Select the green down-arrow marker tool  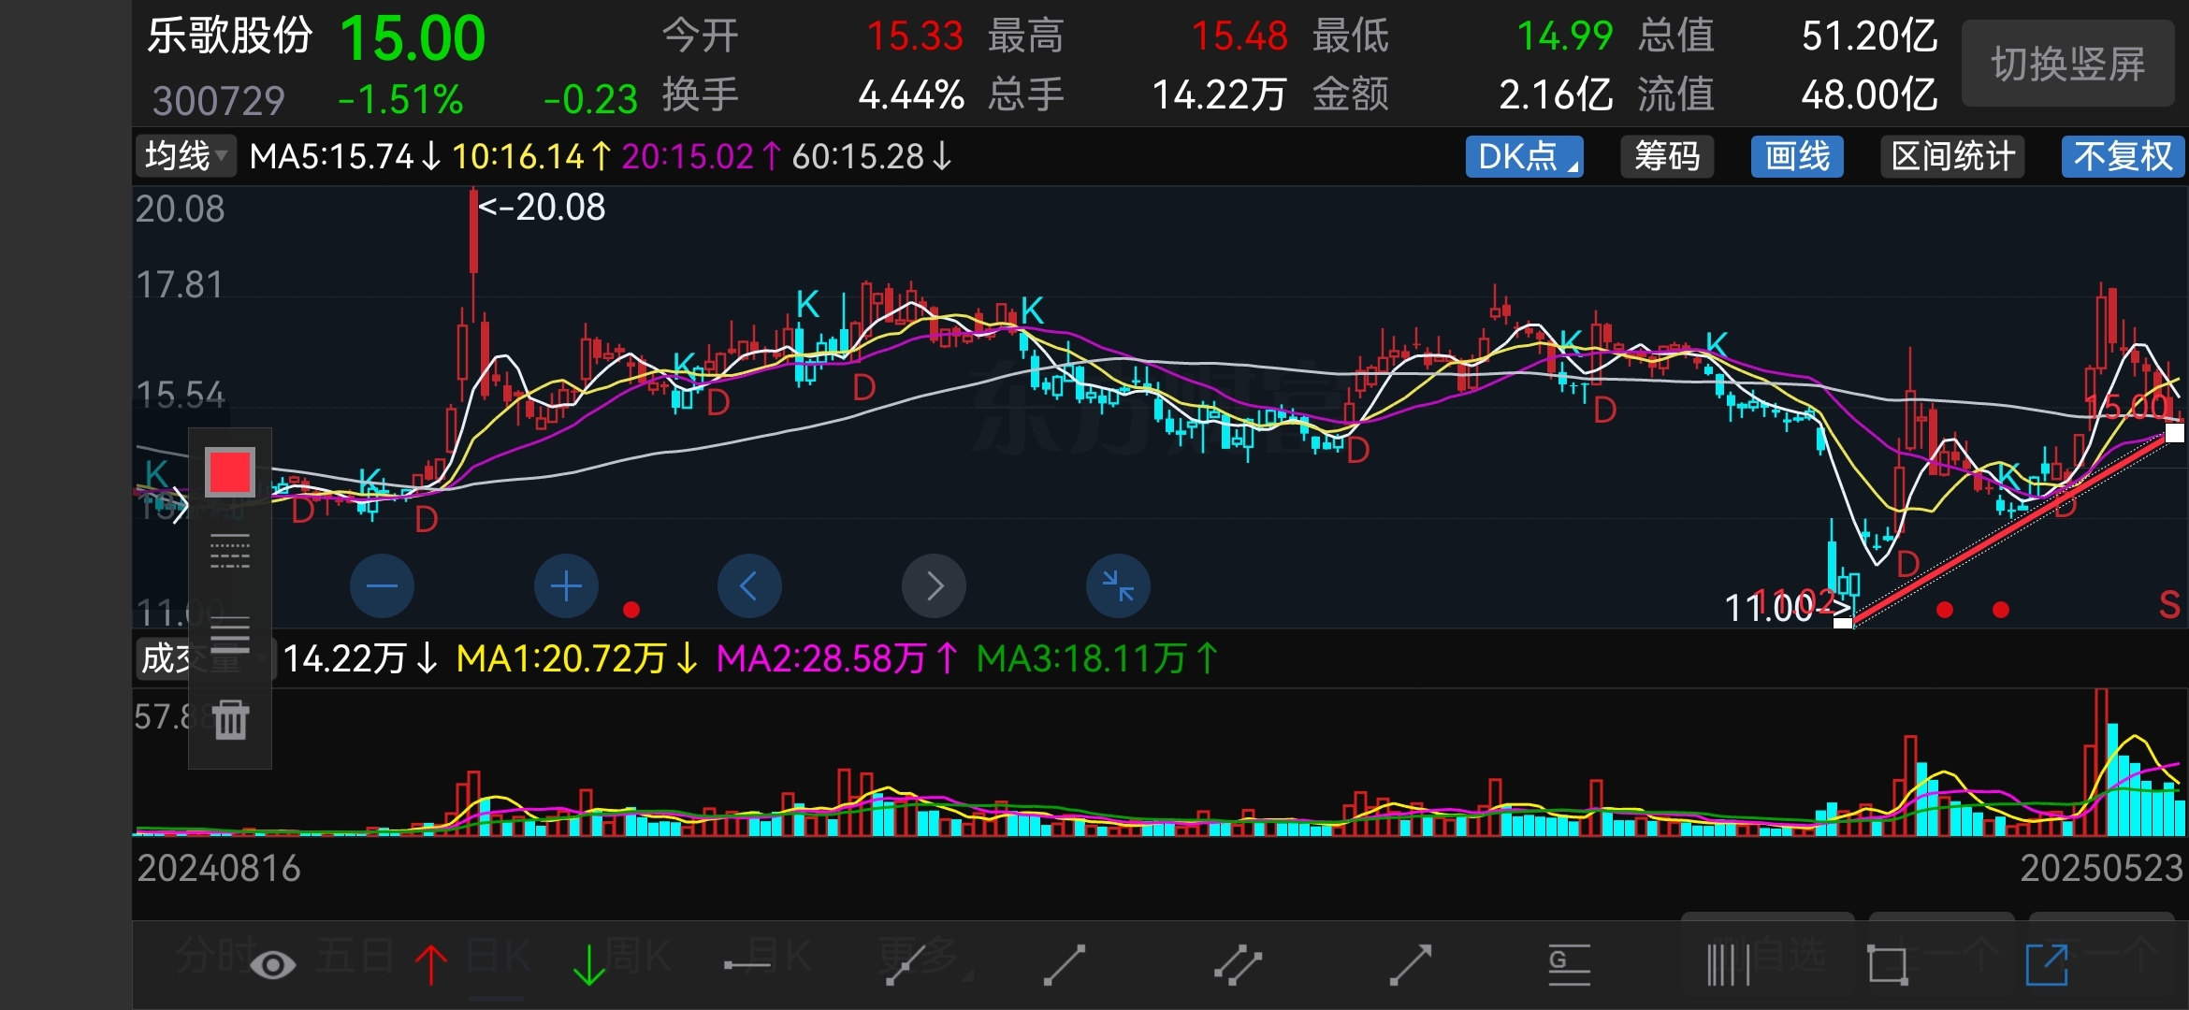pos(588,965)
